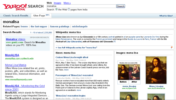This screenshot has width=176, height=100.
Task: Click the bottom-left partial Mona Lisa thumbnail
Action: [129, 96]
